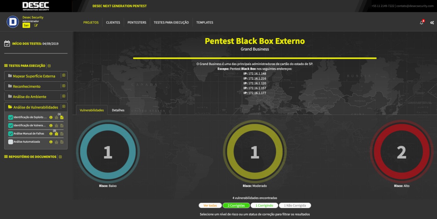Select the yellow Moderado risk circle
Viewport: 437px width, 219px height.
point(255,152)
